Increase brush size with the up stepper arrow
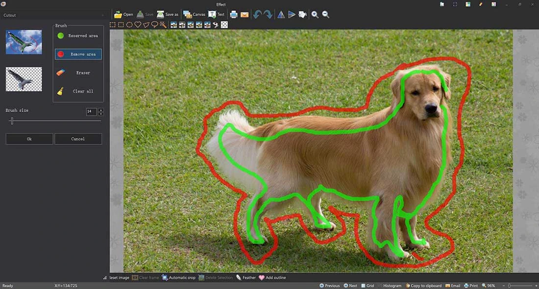The image size is (539, 289). pos(101,110)
